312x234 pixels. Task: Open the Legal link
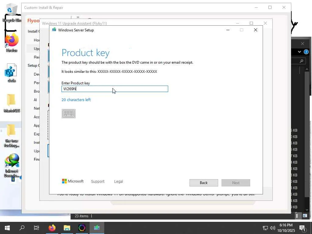click(119, 182)
